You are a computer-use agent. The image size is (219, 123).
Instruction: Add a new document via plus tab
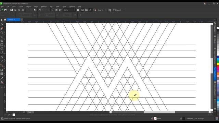[22, 20]
